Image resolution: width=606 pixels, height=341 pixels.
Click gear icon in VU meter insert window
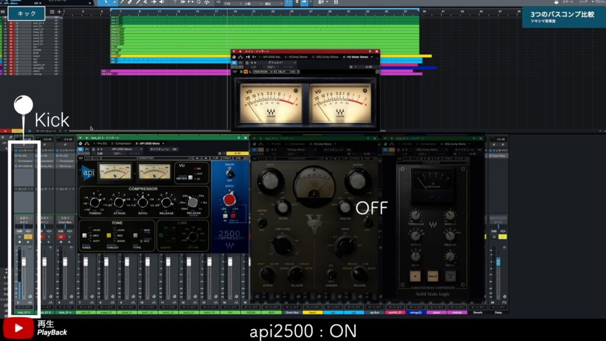click(x=351, y=67)
